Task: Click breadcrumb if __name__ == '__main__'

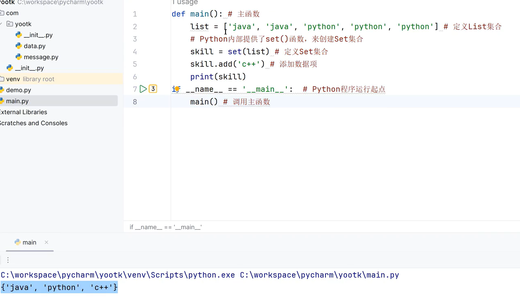Action: coord(166,227)
